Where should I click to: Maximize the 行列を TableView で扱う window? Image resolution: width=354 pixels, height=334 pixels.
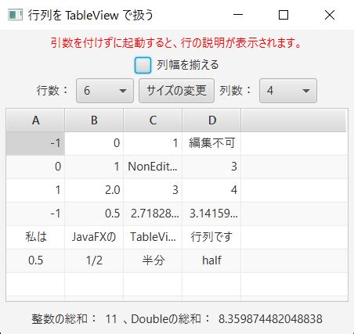pos(284,15)
